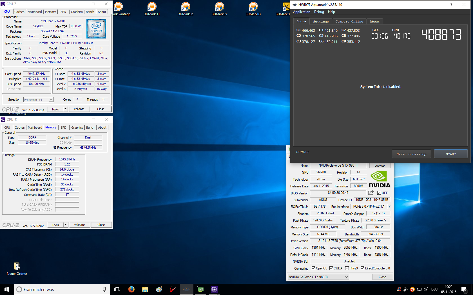
Task: Click Save to desktop in Aquamark
Action: pyautogui.click(x=411, y=154)
